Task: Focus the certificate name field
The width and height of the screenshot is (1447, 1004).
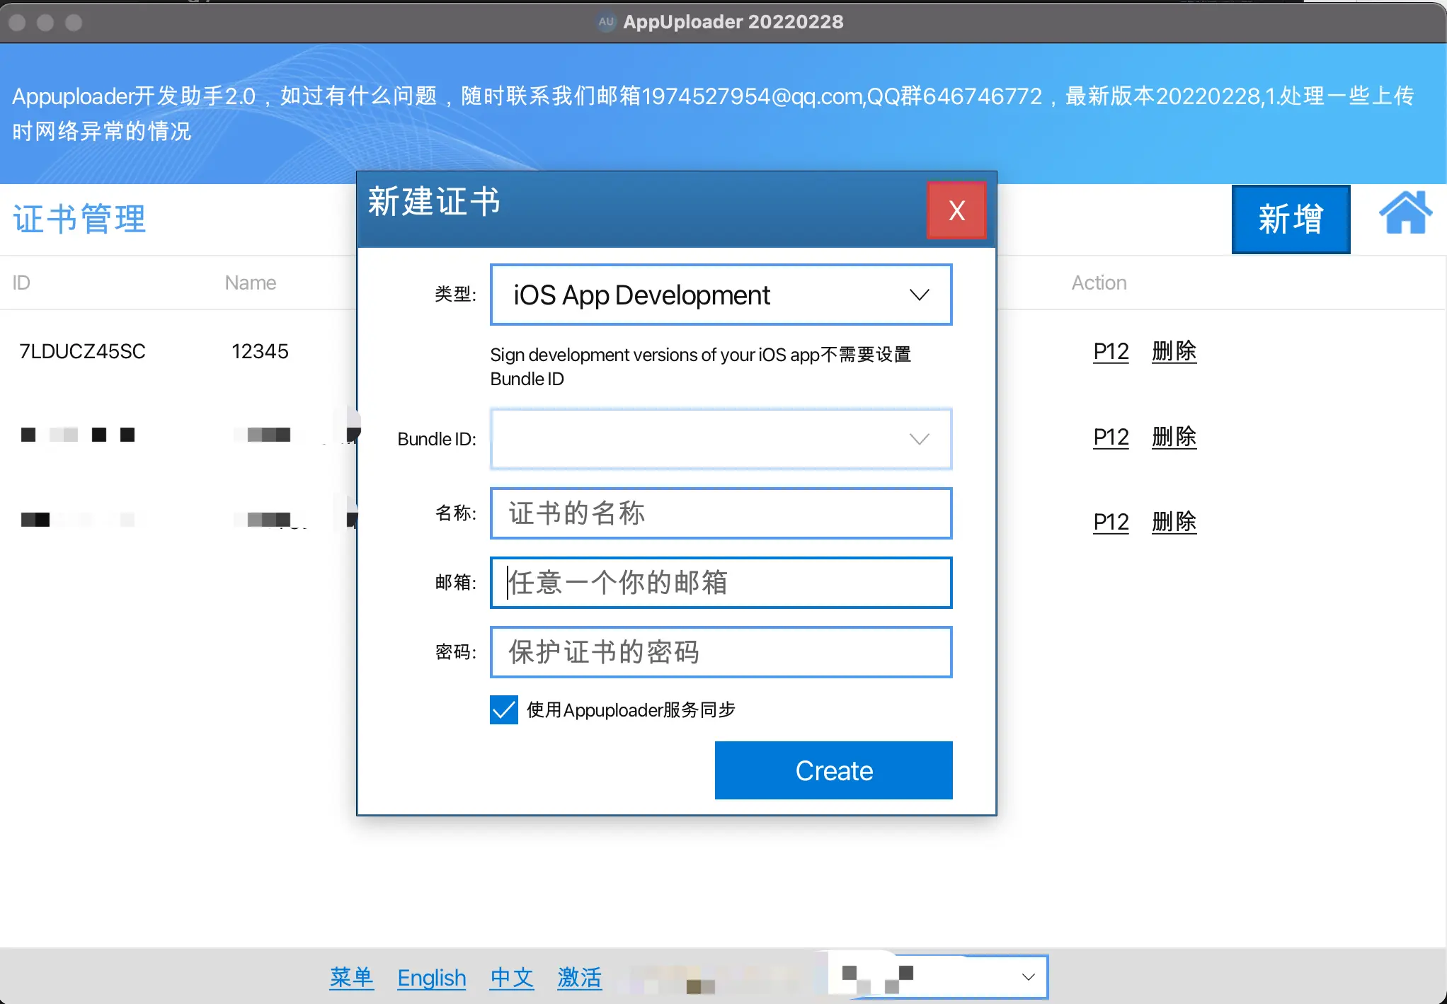Action: coord(721,513)
